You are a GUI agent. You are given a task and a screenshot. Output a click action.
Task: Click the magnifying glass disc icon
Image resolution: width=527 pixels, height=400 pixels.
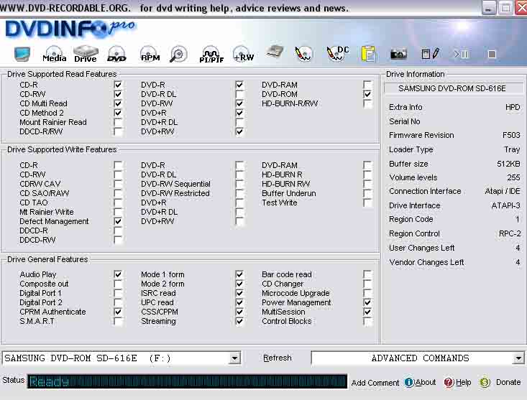click(x=178, y=54)
